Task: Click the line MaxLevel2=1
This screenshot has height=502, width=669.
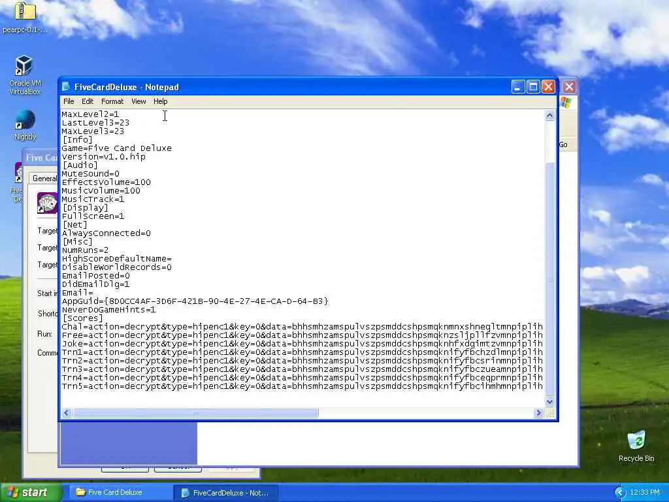Action: click(x=90, y=114)
